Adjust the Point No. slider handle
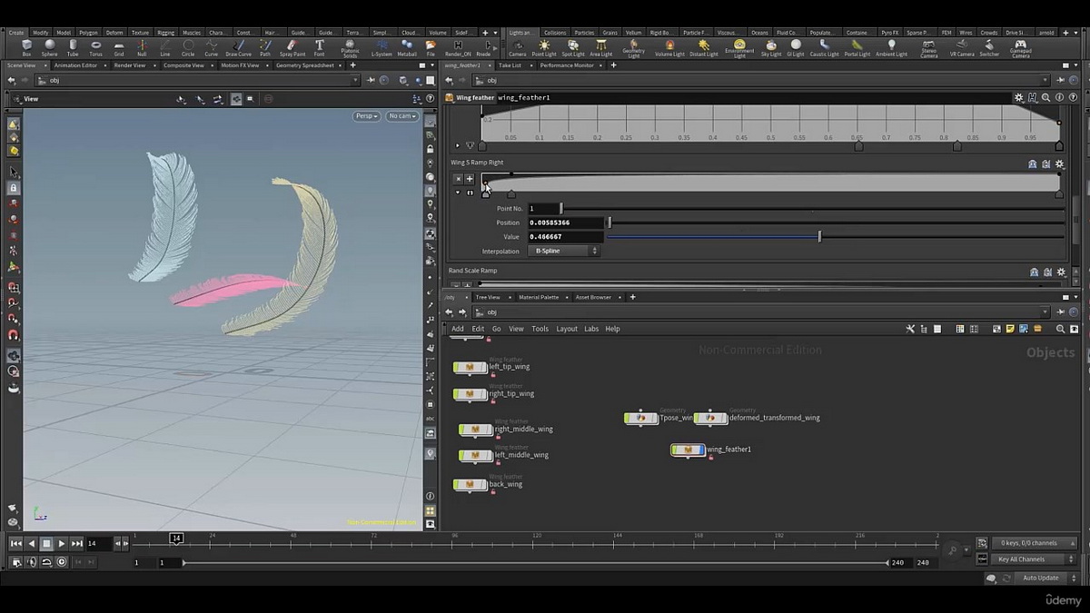 click(561, 208)
